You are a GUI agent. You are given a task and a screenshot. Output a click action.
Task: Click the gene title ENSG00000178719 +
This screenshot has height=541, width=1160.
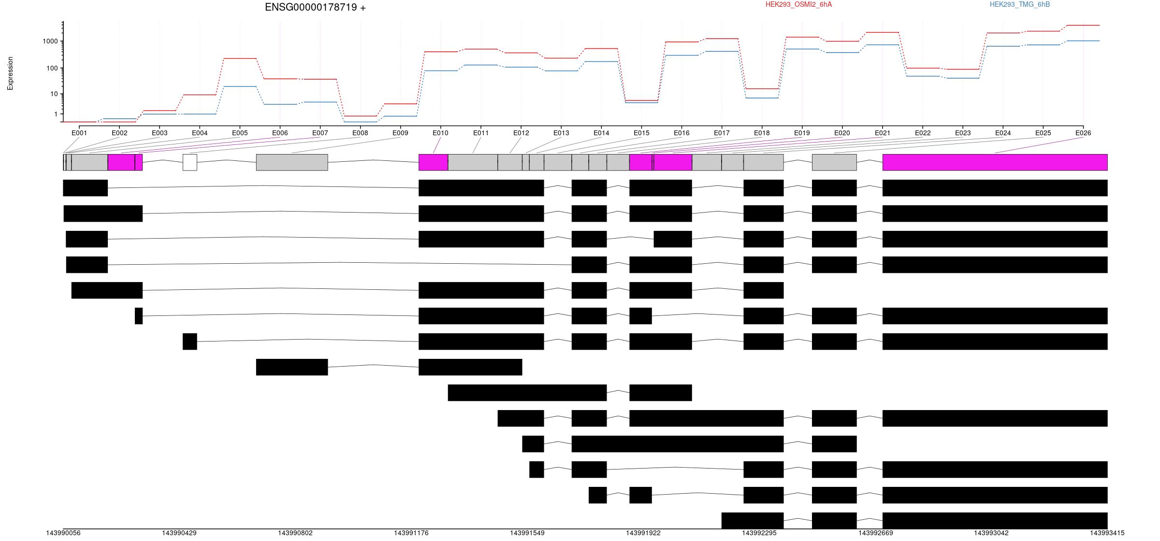pyautogui.click(x=315, y=7)
